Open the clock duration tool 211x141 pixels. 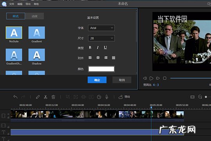pyautogui.click(x=99, y=97)
